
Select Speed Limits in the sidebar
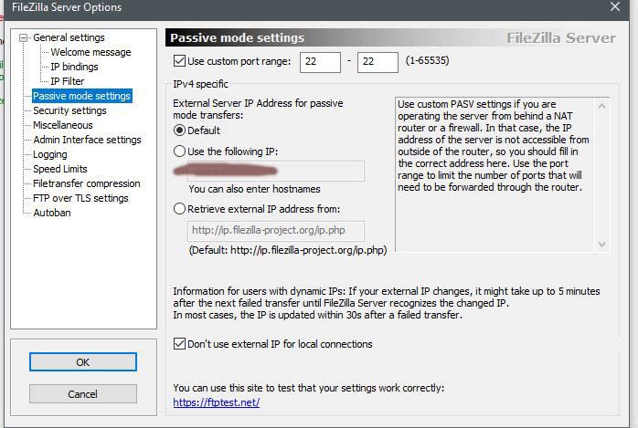pyautogui.click(x=60, y=170)
